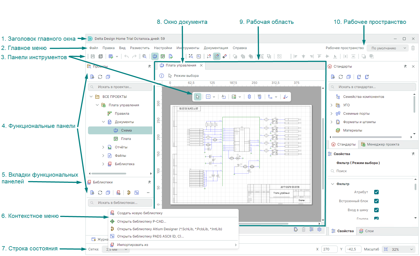
Task: Select the component placement tool on the canvas toolbar
Action: point(249,97)
